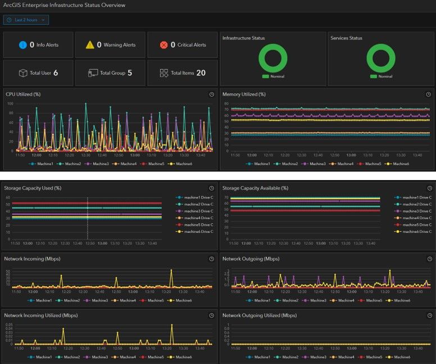Toggle machine3 Drive C in Storage Available legend
Screen dimensions: 436x364
tap(413, 211)
